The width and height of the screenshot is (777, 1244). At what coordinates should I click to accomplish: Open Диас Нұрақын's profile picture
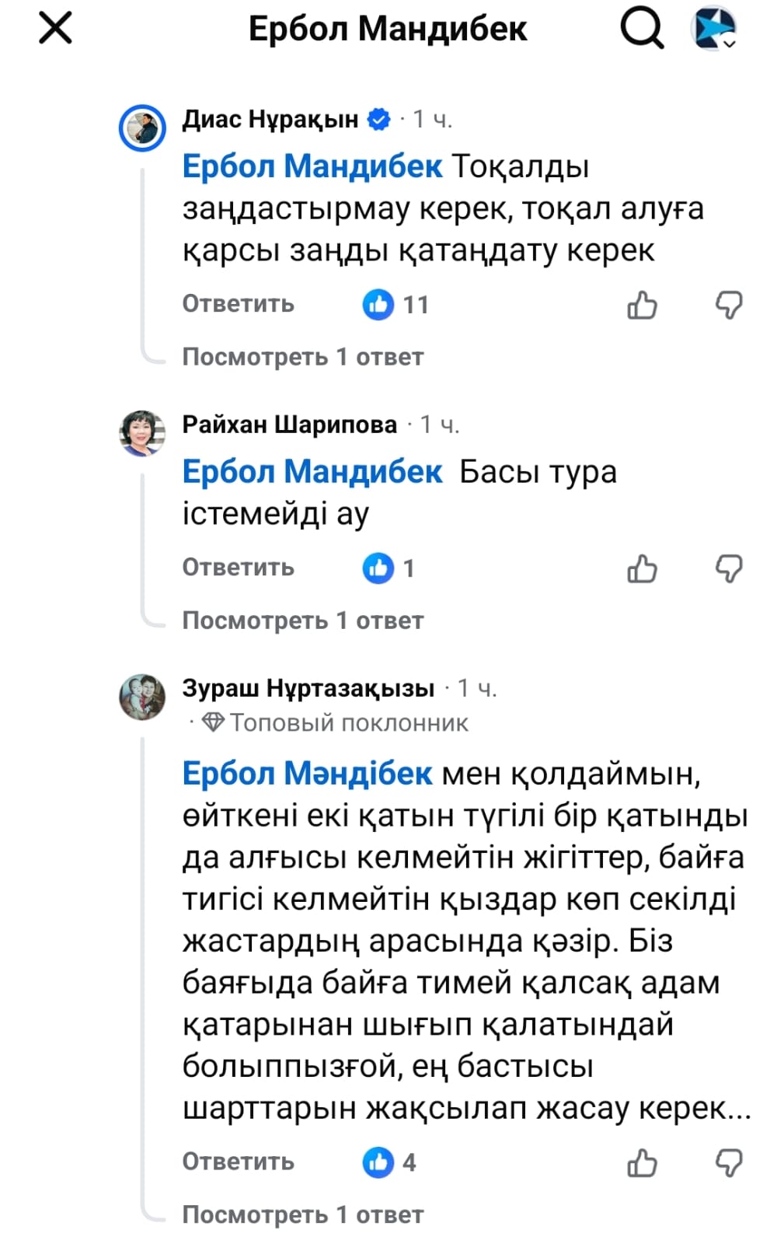142,128
